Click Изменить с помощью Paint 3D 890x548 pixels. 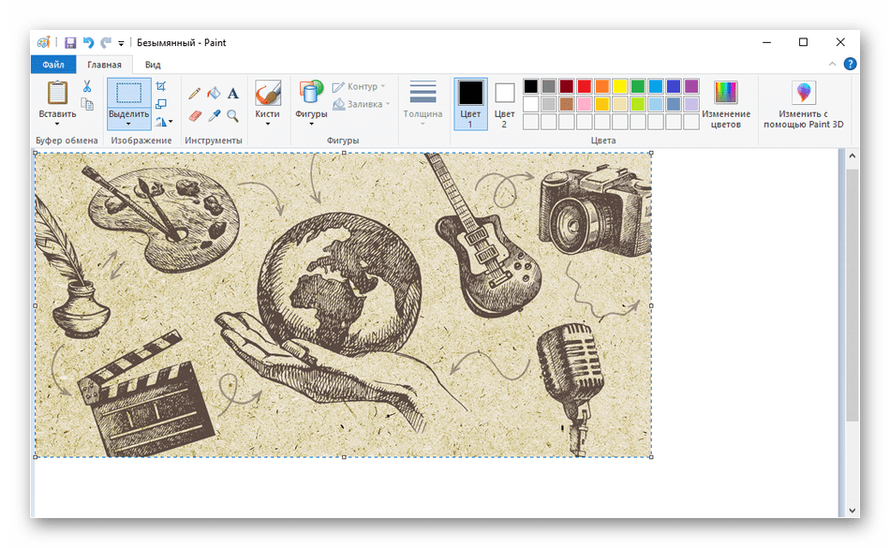point(803,103)
